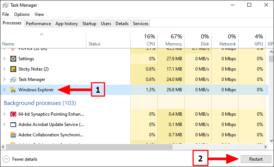
Task: Select Adobe Acrobat Update Service name
Action: 51,125
